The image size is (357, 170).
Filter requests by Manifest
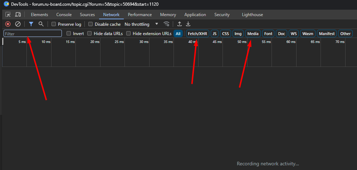pyautogui.click(x=327, y=34)
